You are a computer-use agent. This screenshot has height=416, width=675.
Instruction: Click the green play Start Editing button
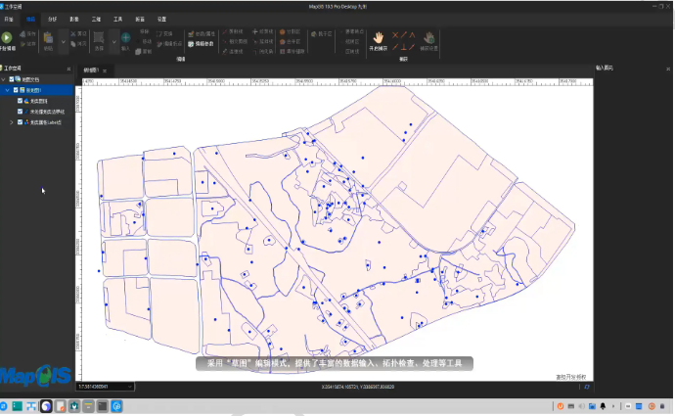[7, 37]
